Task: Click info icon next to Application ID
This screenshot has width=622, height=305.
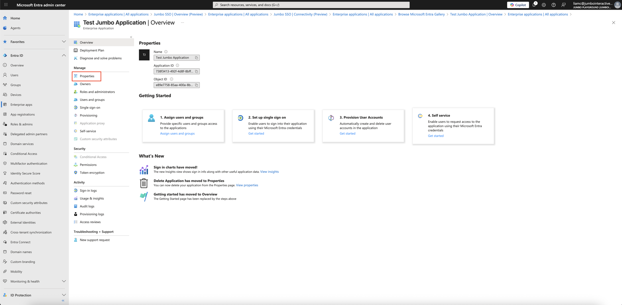Action: coord(177,65)
